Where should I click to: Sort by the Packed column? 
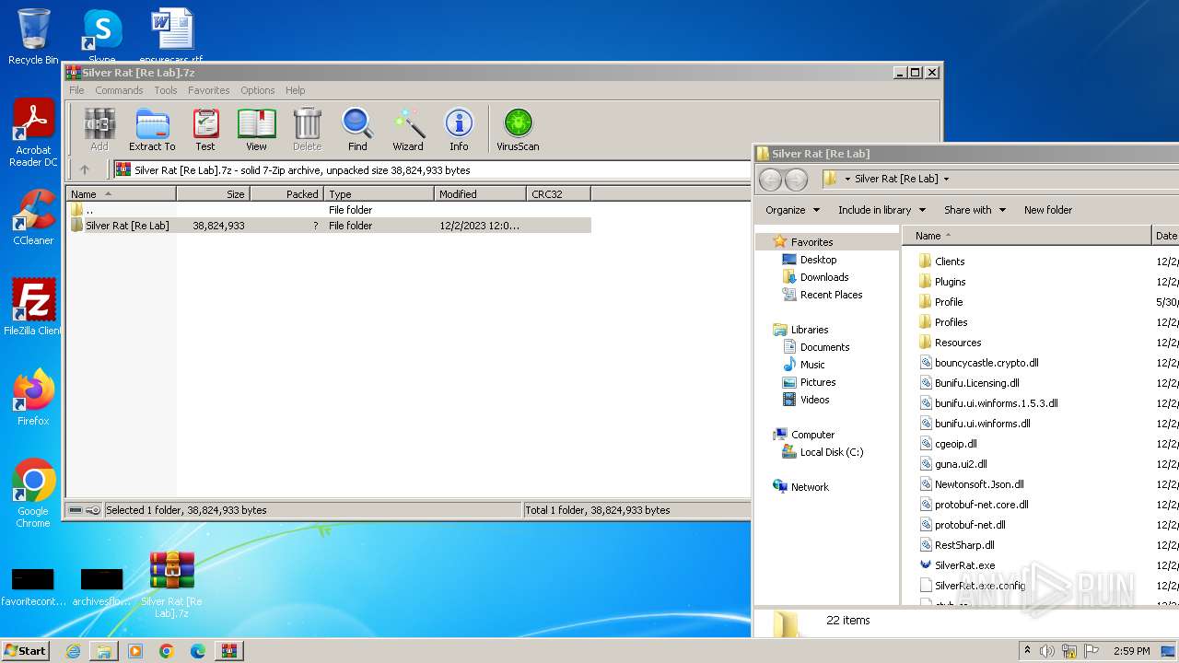click(286, 194)
